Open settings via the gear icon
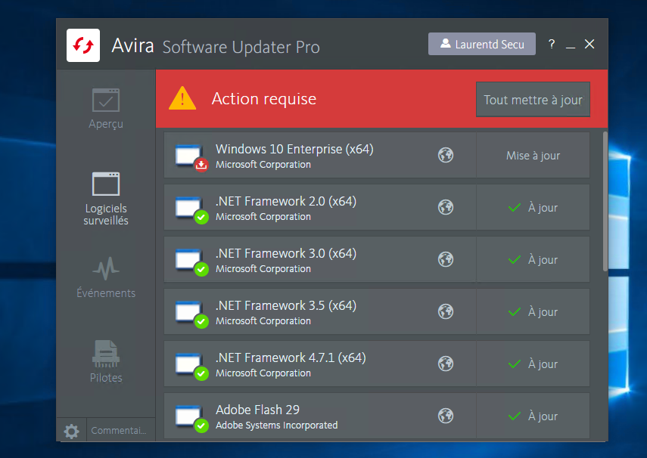This screenshot has height=458, width=647. click(71, 431)
